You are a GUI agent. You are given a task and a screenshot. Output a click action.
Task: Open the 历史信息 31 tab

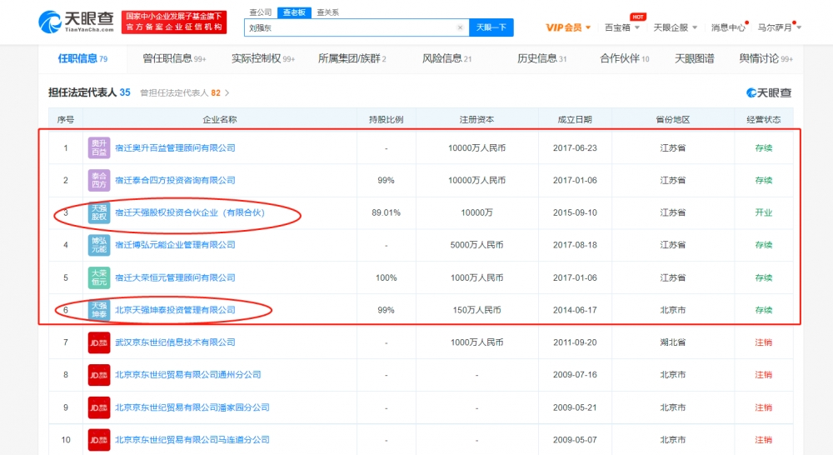(x=542, y=58)
